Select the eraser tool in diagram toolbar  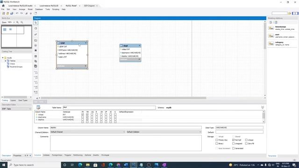point(36,35)
